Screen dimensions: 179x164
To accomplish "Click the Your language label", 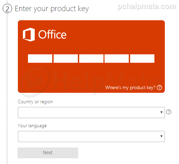I will pos(32,126).
